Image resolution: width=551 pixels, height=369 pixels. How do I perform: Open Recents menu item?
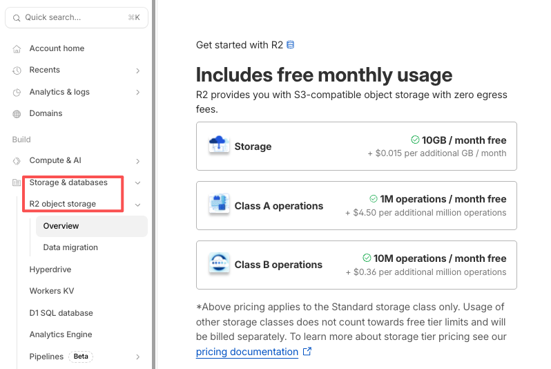click(45, 70)
